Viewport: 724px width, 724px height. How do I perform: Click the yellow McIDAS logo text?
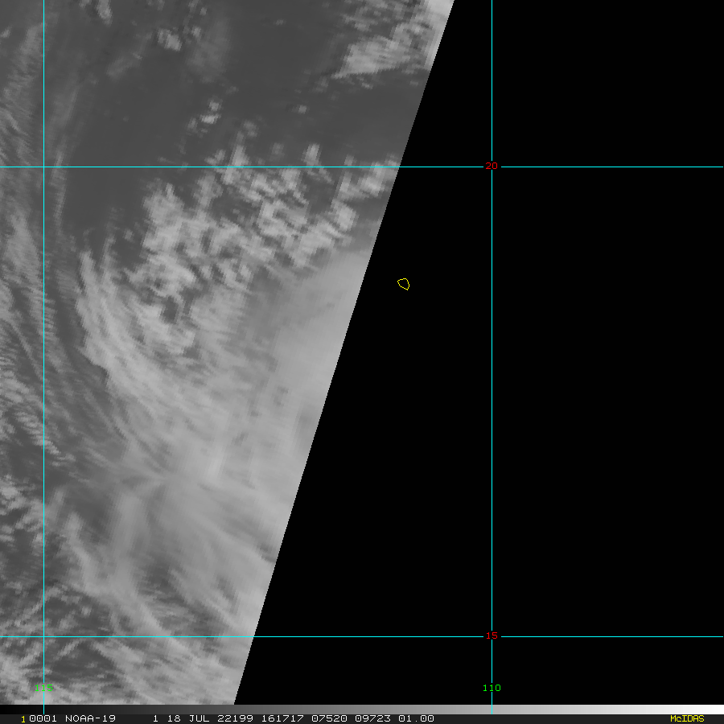pyautogui.click(x=686, y=718)
